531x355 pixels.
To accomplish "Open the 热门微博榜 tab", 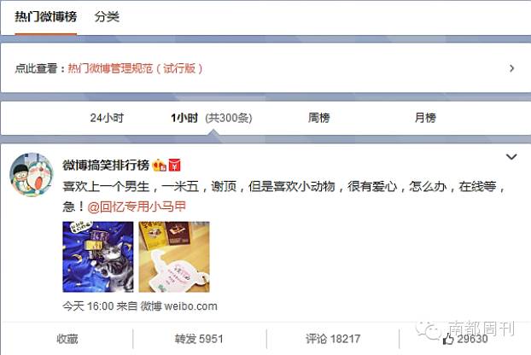I will pos(46,16).
